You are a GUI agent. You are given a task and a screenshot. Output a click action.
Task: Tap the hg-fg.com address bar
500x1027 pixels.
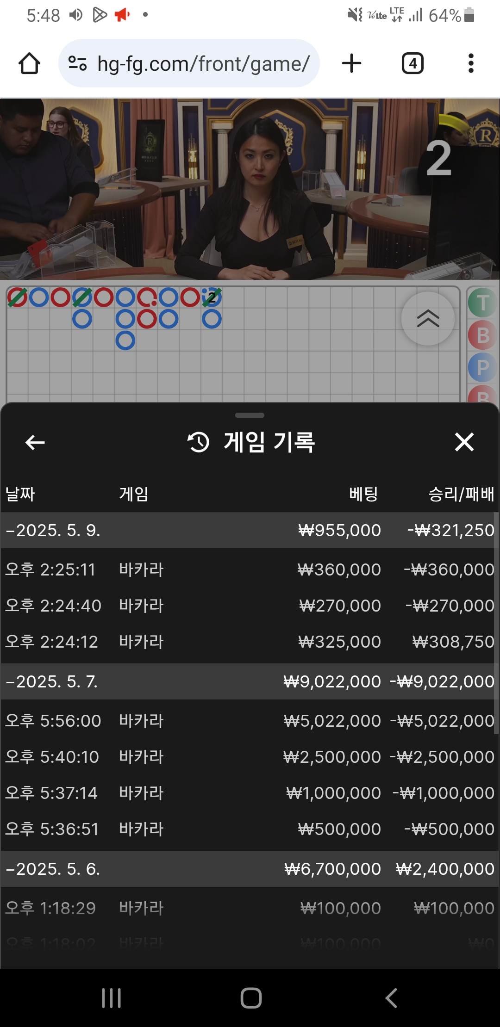pos(189,63)
